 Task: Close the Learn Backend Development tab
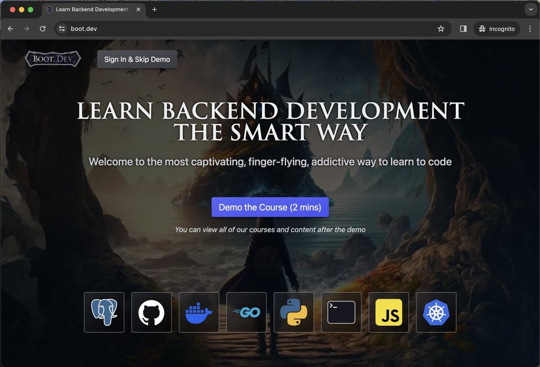click(138, 9)
